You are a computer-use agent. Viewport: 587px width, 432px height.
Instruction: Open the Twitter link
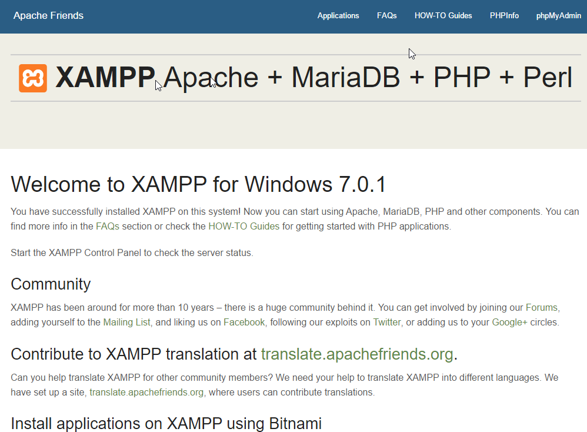pyautogui.click(x=386, y=322)
